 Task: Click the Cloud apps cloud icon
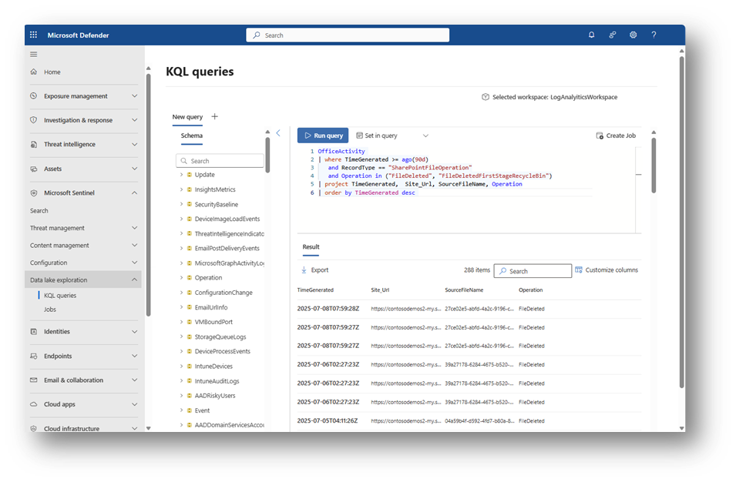33,404
